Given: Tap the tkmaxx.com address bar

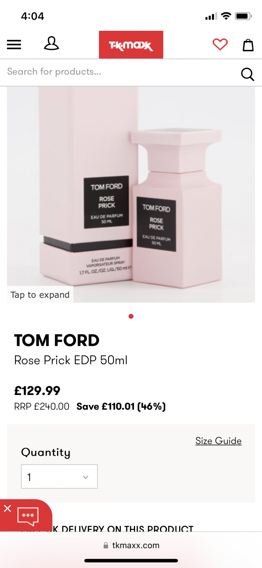Looking at the screenshot, I should (x=131, y=546).
